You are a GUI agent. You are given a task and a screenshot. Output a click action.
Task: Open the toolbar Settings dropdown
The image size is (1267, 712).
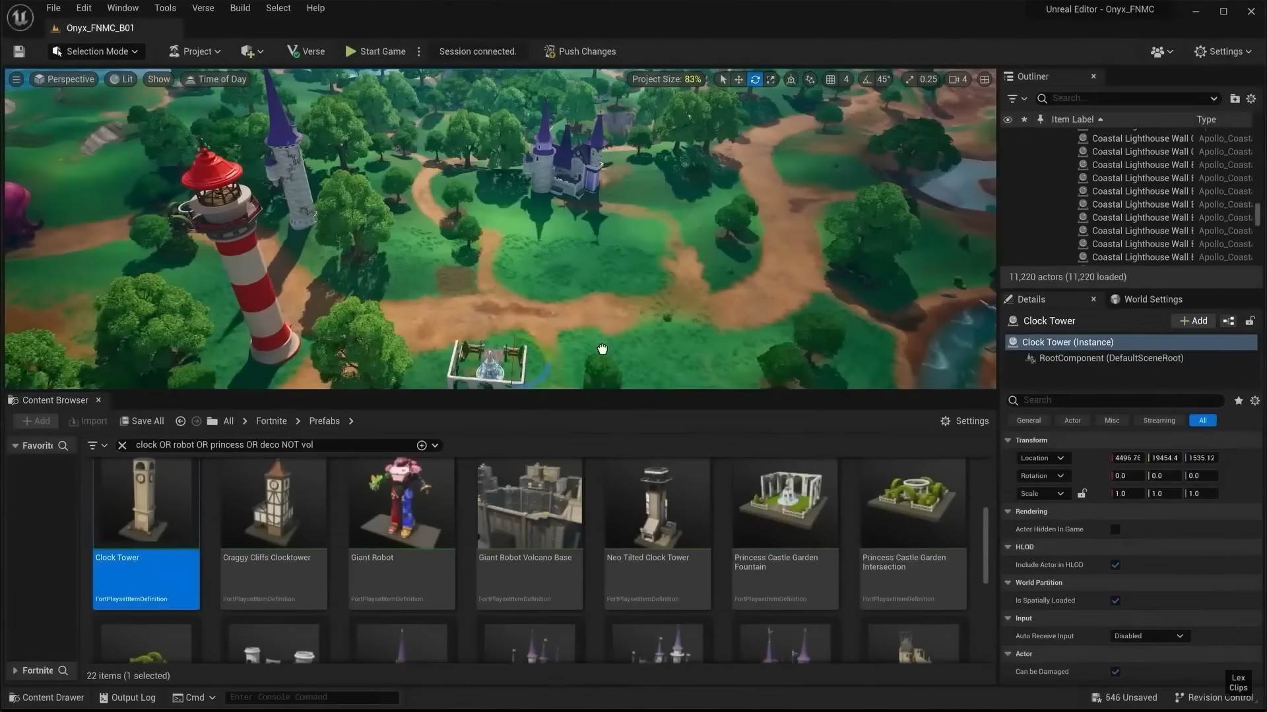point(1223,51)
